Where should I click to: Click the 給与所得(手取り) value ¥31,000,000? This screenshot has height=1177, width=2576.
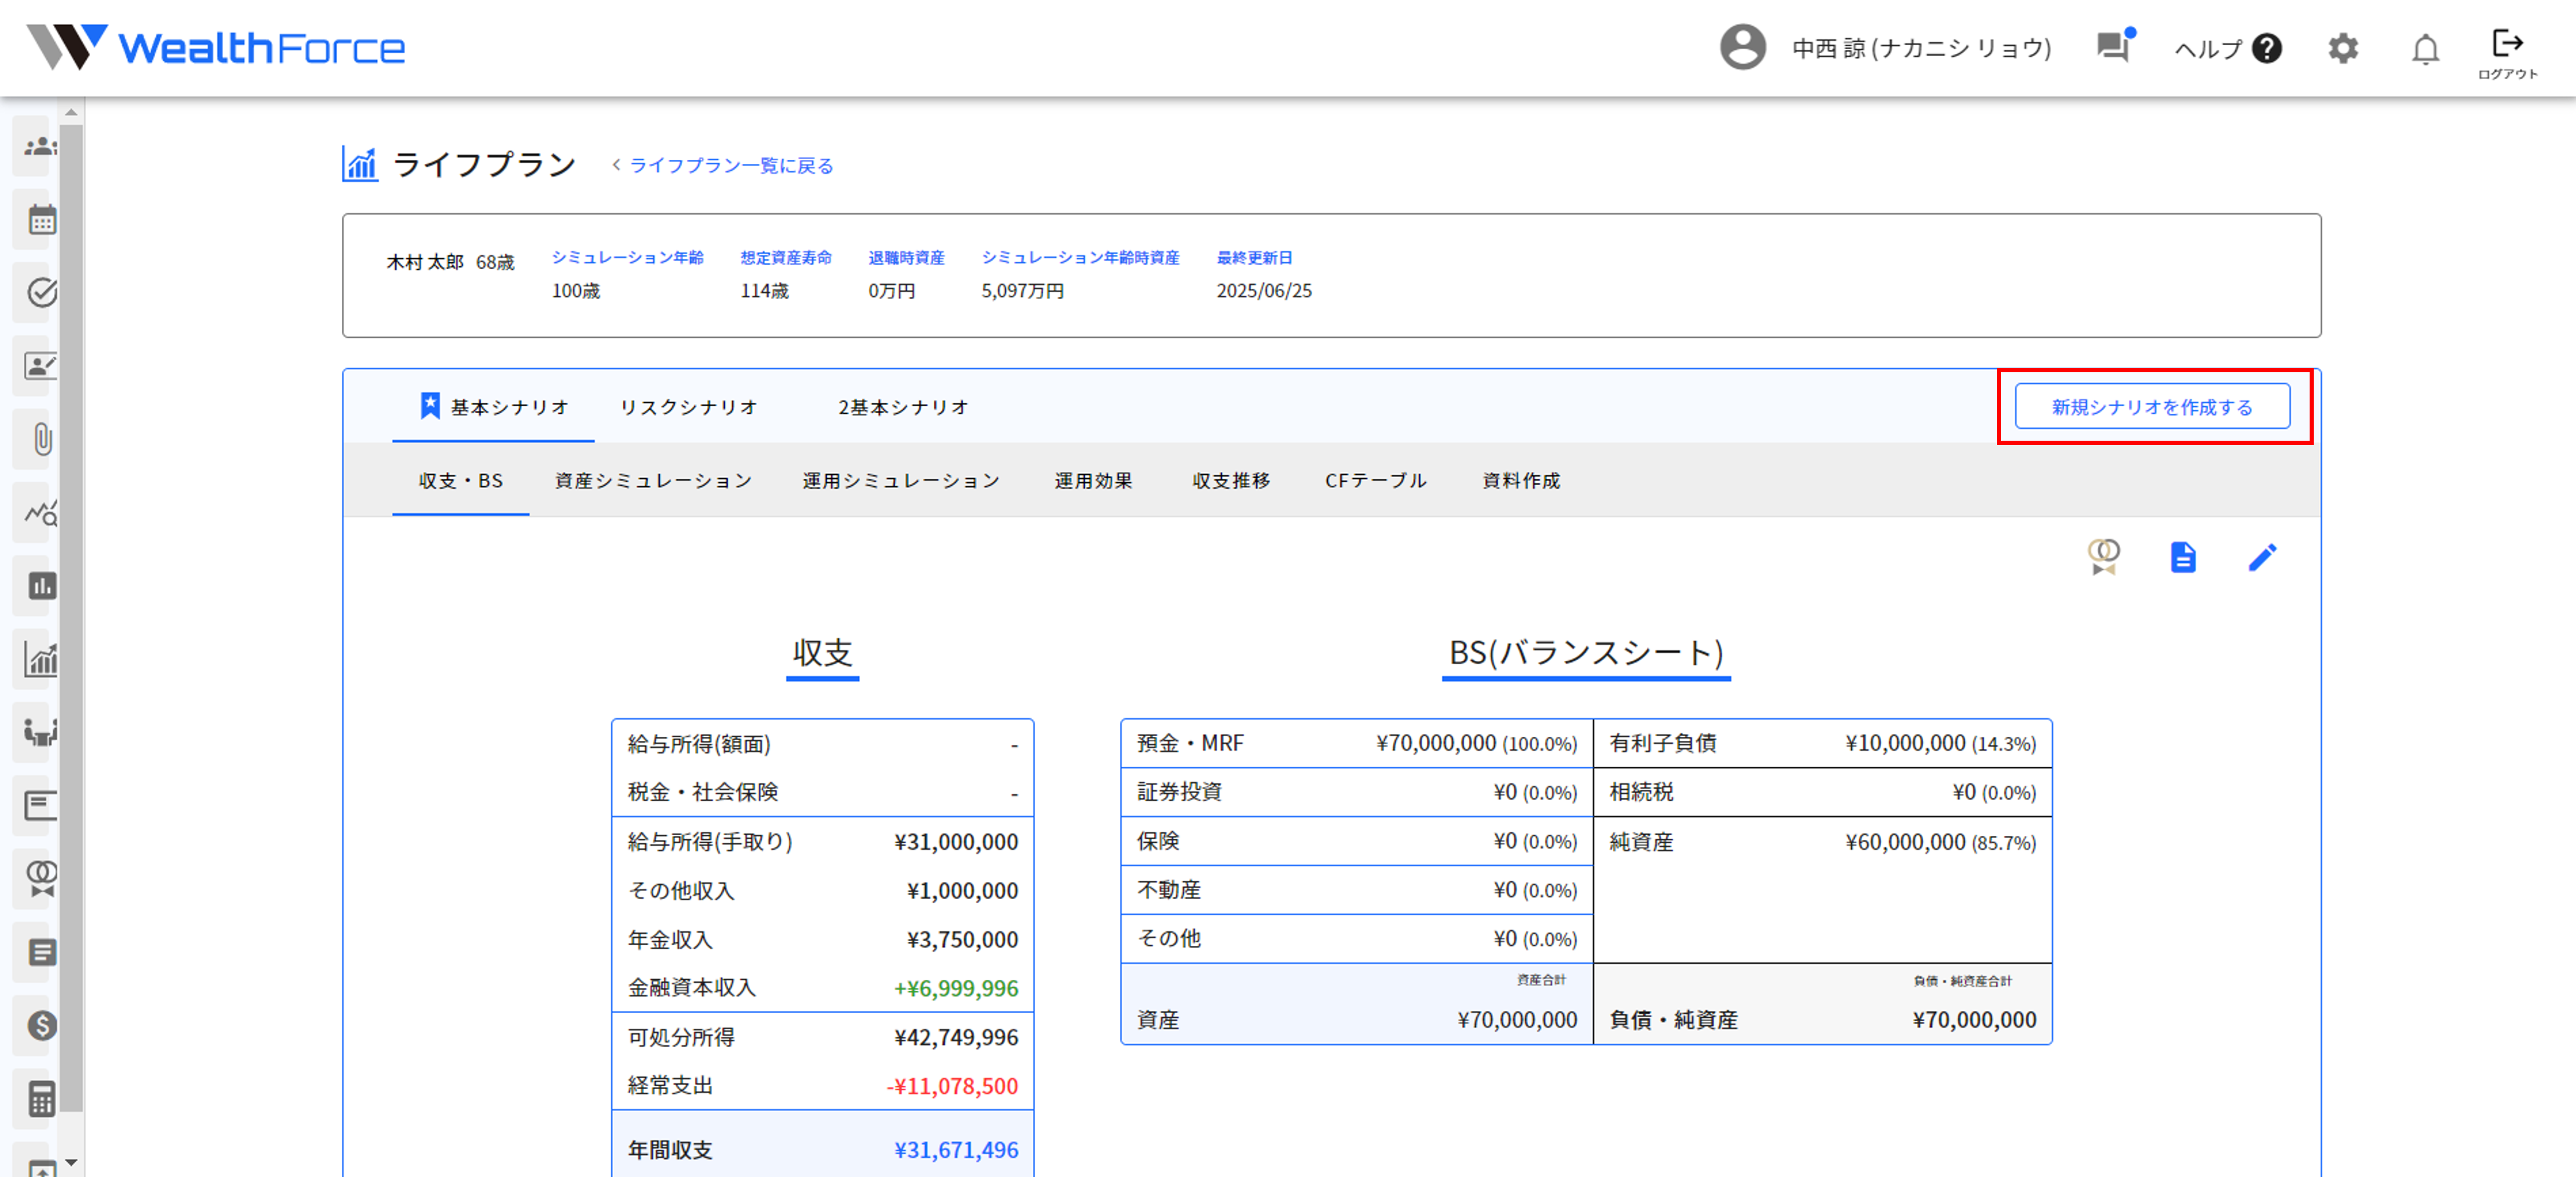click(956, 842)
